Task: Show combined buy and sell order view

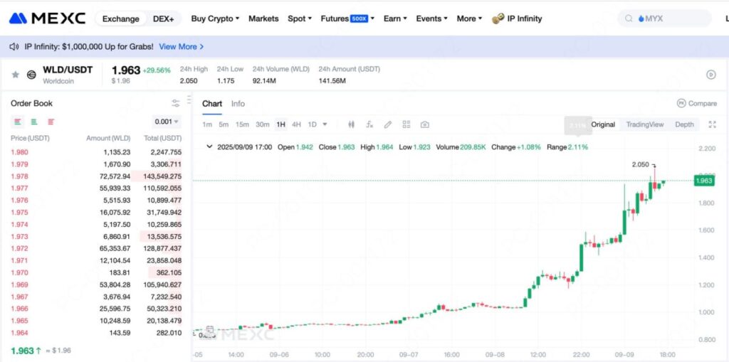Action: [x=18, y=122]
